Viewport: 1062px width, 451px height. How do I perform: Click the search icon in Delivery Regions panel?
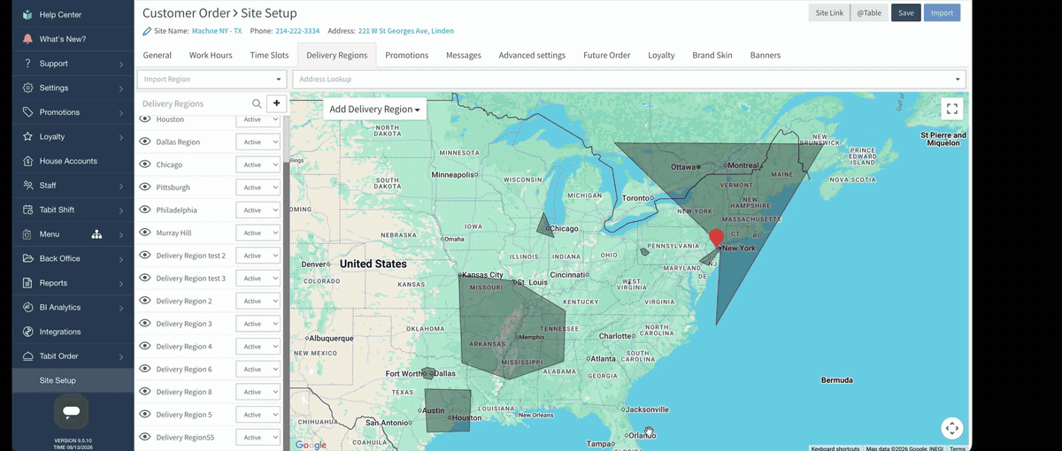(x=257, y=103)
